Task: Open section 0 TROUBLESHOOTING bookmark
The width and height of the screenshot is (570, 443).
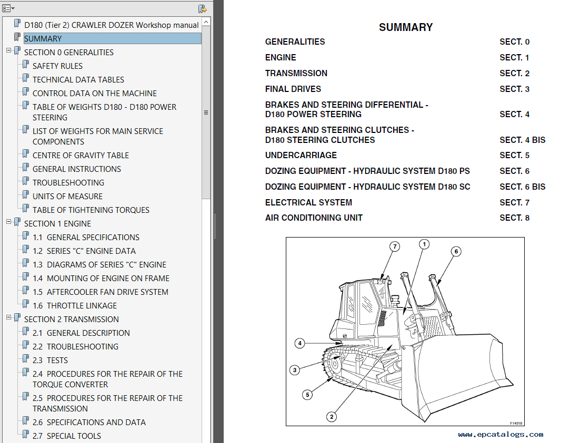Action: 68,182
